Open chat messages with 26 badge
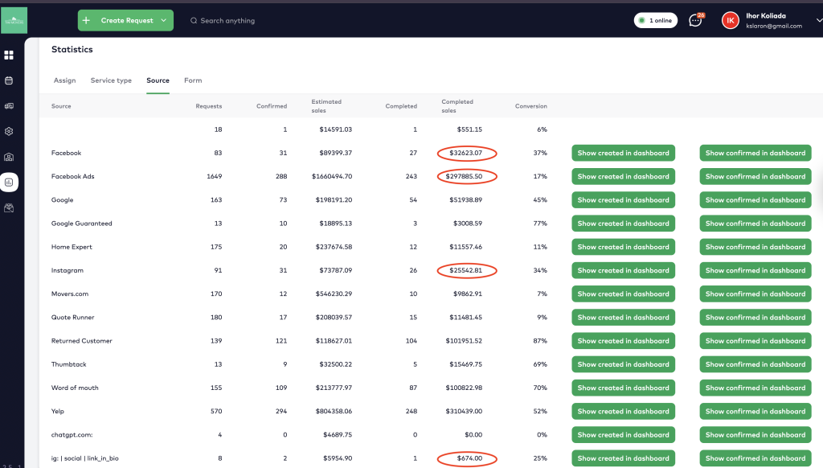Image resolution: width=823 pixels, height=468 pixels. pyautogui.click(x=695, y=20)
